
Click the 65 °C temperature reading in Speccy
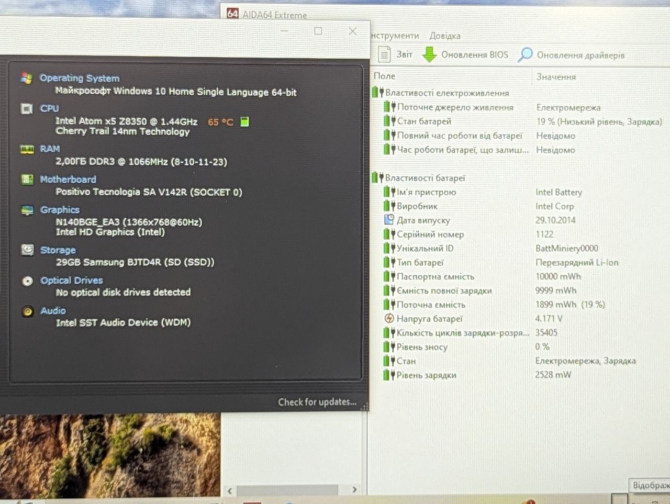(x=220, y=122)
